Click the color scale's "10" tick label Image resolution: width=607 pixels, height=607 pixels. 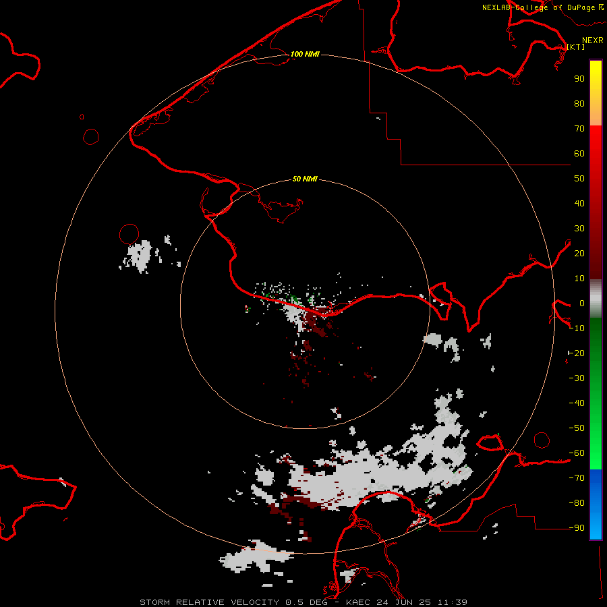pos(579,279)
